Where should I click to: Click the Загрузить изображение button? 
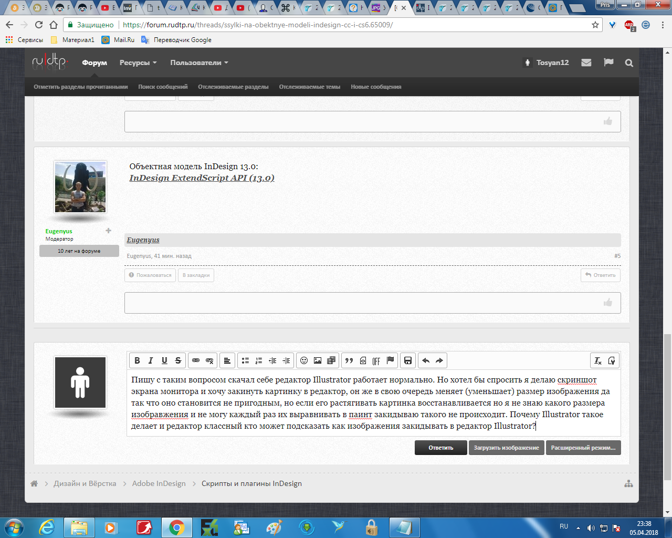507,448
